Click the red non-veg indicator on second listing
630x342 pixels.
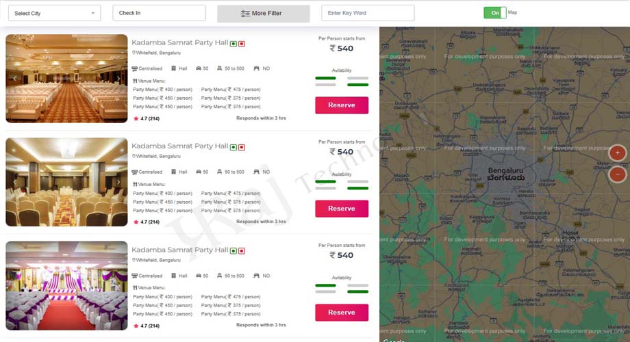point(242,147)
